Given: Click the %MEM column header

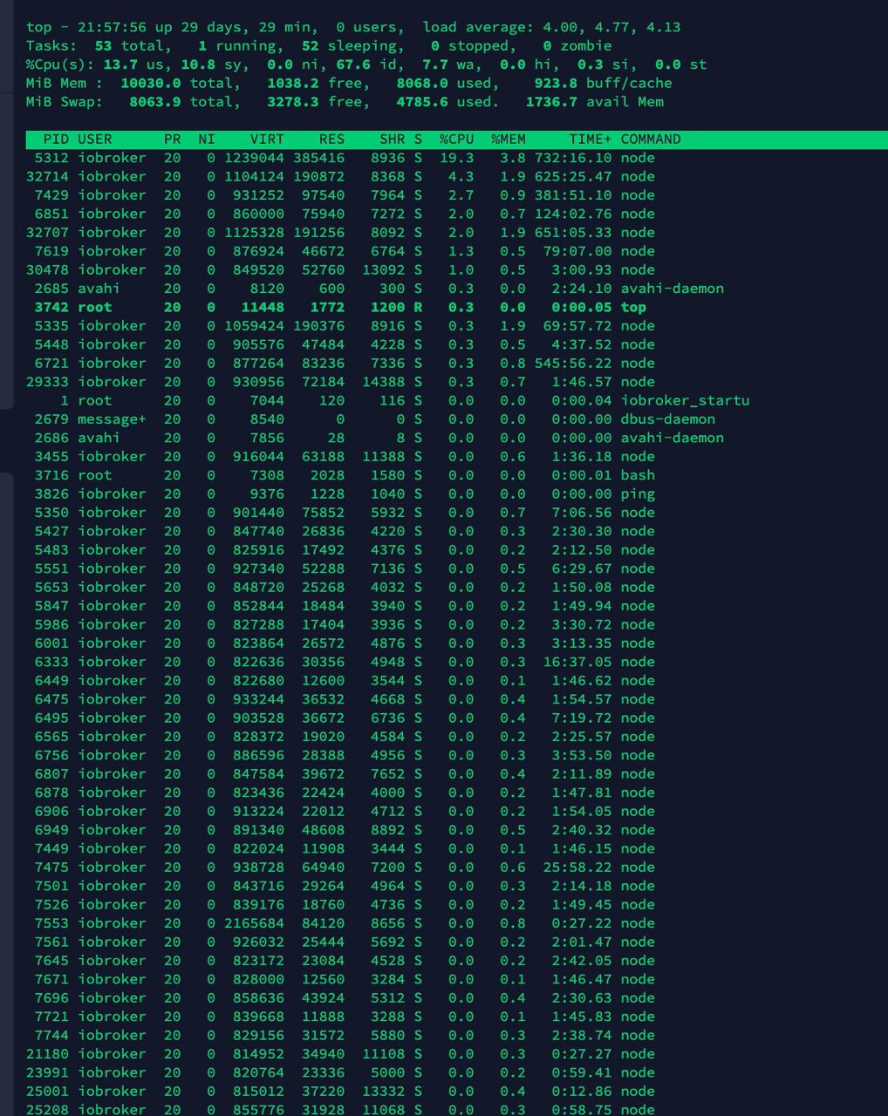Looking at the screenshot, I should point(508,139).
